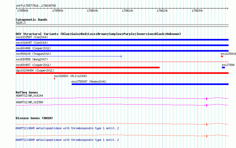The image size is (236, 148).
Task: Click the nsv509109 (Teague2010) label
Action: coord(33,54)
